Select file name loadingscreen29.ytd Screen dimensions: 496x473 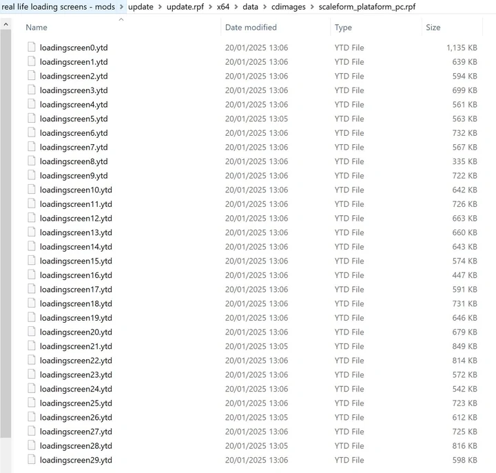pyautogui.click(x=76, y=460)
